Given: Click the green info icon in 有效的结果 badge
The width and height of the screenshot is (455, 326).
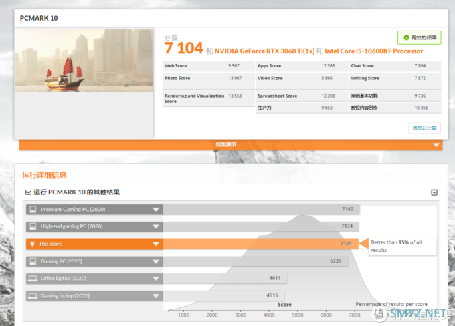Looking at the screenshot, I should point(406,37).
